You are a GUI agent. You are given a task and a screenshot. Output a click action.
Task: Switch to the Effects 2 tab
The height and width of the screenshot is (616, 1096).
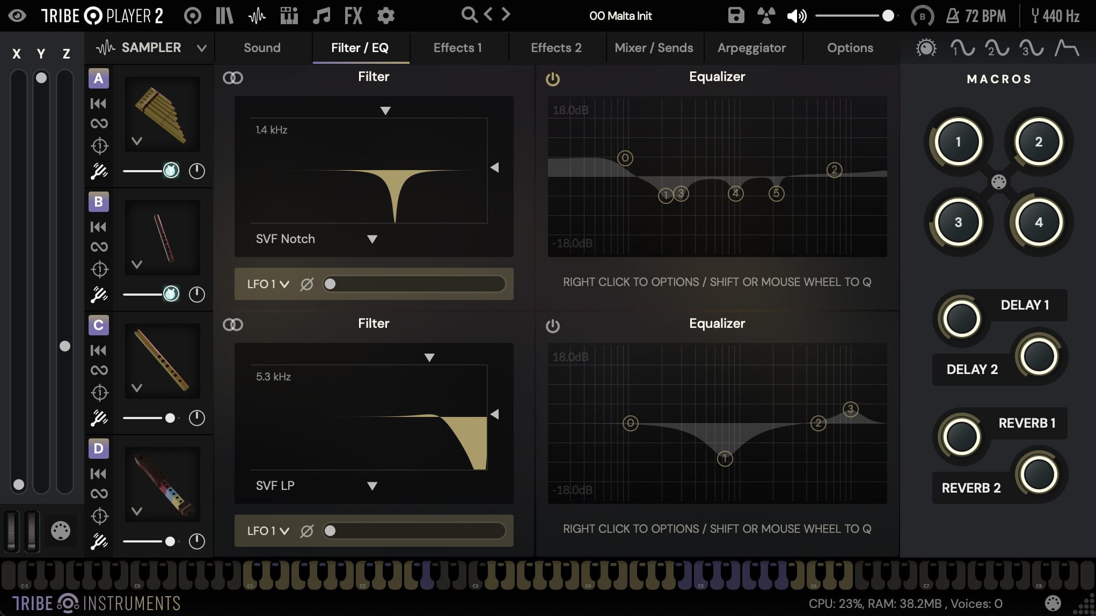556,47
